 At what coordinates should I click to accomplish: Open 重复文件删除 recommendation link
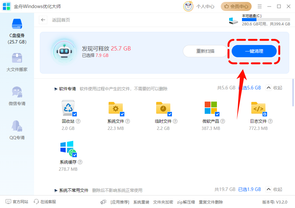click(211, 202)
